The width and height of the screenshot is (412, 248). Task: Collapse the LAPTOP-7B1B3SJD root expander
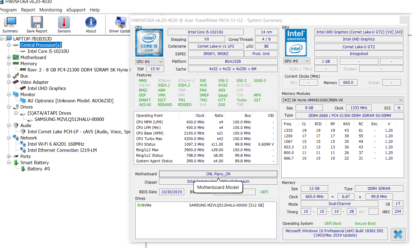(x=2, y=39)
